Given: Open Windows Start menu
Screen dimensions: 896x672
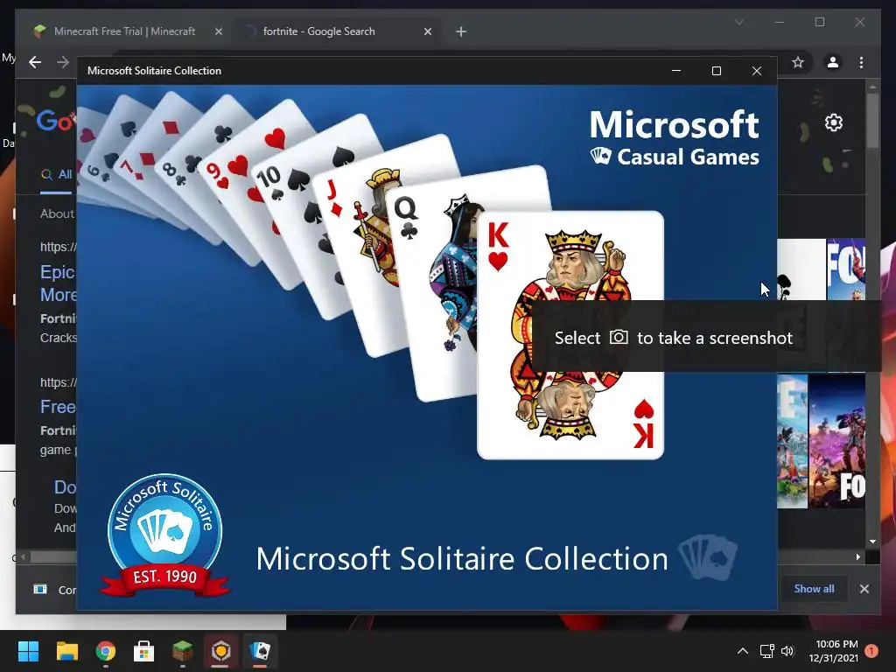Looking at the screenshot, I should [x=28, y=651].
